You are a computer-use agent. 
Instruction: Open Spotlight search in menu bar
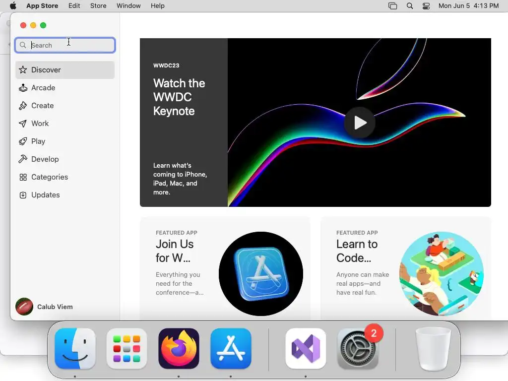410,6
